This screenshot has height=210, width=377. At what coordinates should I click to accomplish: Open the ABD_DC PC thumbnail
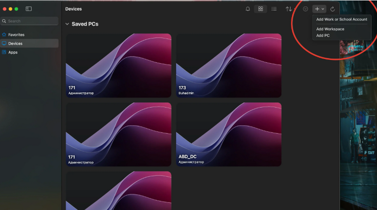point(229,134)
